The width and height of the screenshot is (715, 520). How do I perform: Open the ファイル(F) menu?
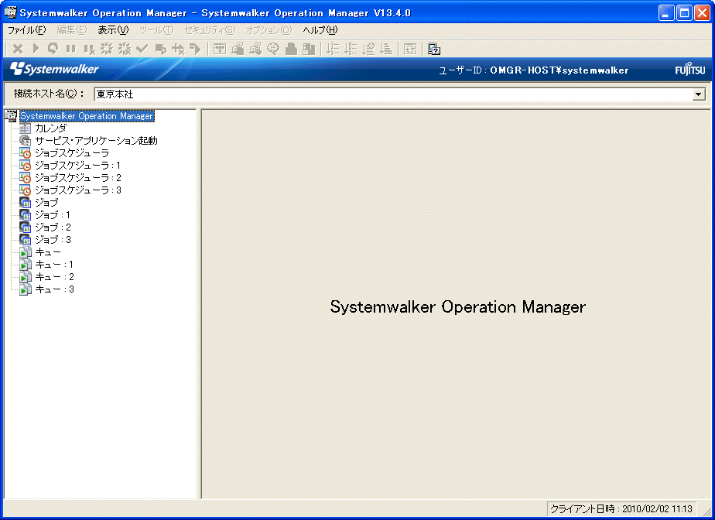(x=27, y=30)
